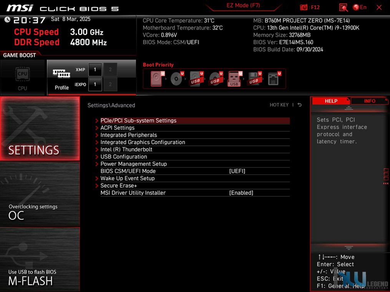390x292 pixels.
Task: Open the BIOS search magnifier icon
Action: pyautogui.click(x=343, y=7)
